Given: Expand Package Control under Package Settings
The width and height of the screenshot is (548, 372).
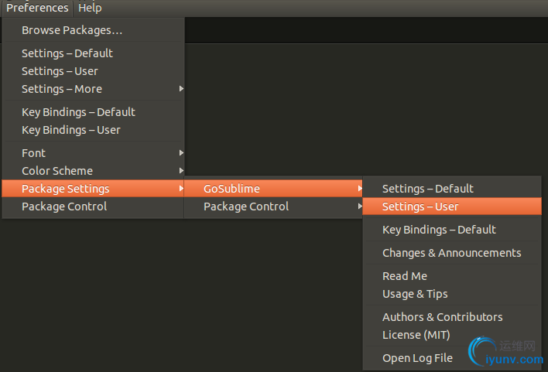Looking at the screenshot, I should point(273,206).
